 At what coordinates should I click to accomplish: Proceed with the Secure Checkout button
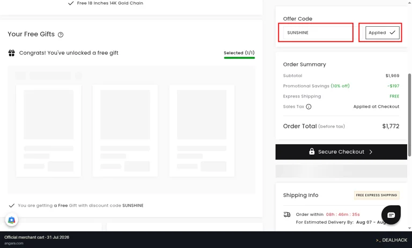click(x=341, y=152)
